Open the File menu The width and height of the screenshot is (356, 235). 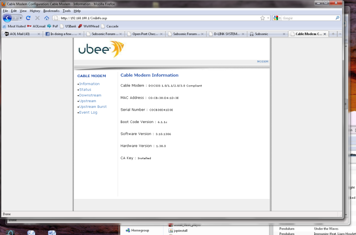(5, 11)
